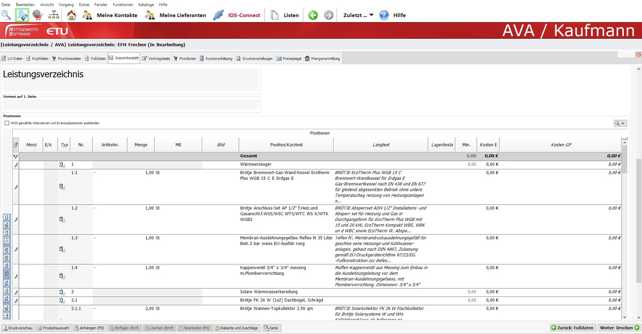Image resolution: width=642 pixels, height=334 pixels.
Task: Open the shopping cart toolbar icon
Action: coord(38,15)
